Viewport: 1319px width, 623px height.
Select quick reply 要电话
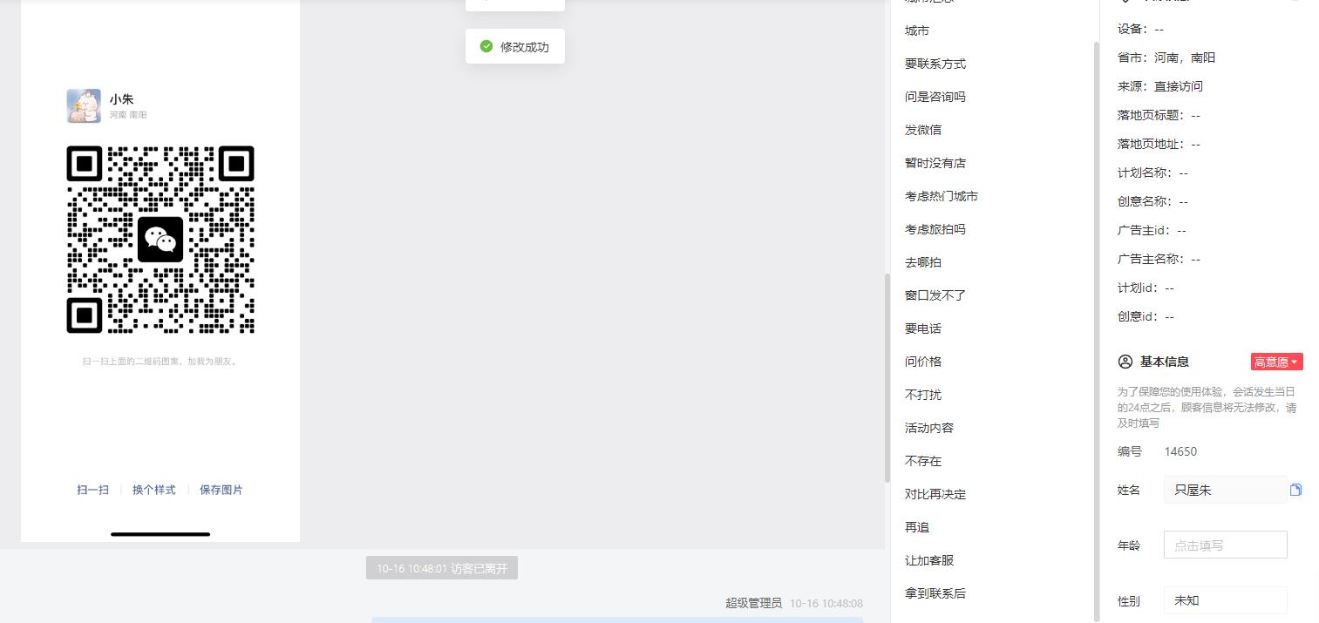click(x=923, y=328)
